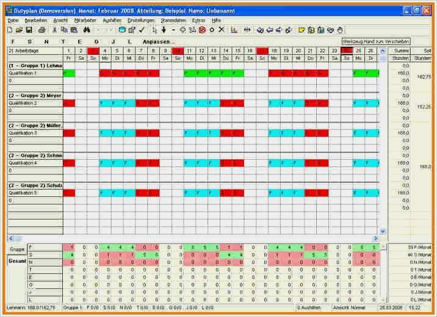Click the checkmark icon in toolbar
Screen dimensions: 437x317
[142, 30]
